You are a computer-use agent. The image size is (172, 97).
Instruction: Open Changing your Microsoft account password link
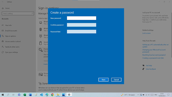coord(154,51)
